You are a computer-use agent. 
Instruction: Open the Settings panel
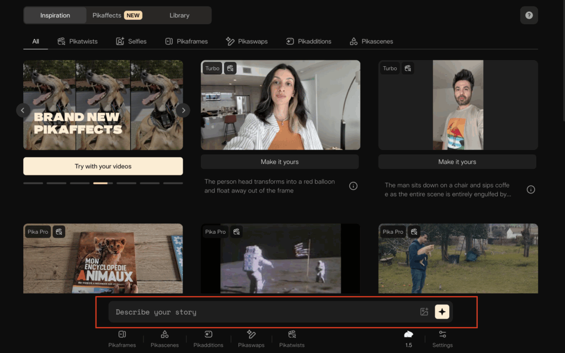(x=443, y=339)
